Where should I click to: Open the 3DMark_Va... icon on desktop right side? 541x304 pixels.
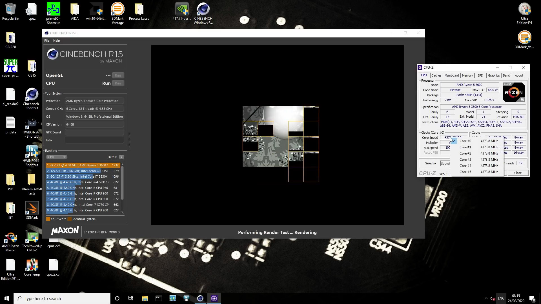[x=524, y=40]
